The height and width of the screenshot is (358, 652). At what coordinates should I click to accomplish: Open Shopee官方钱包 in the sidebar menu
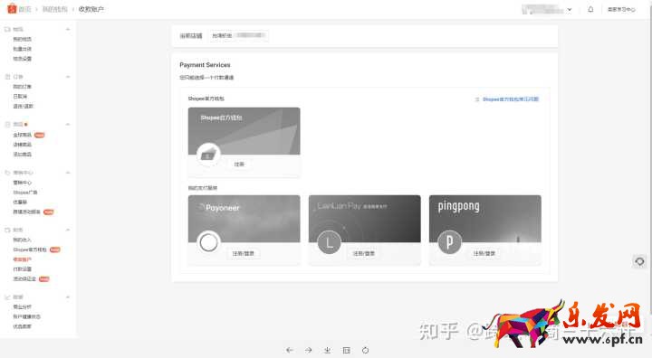click(30, 250)
